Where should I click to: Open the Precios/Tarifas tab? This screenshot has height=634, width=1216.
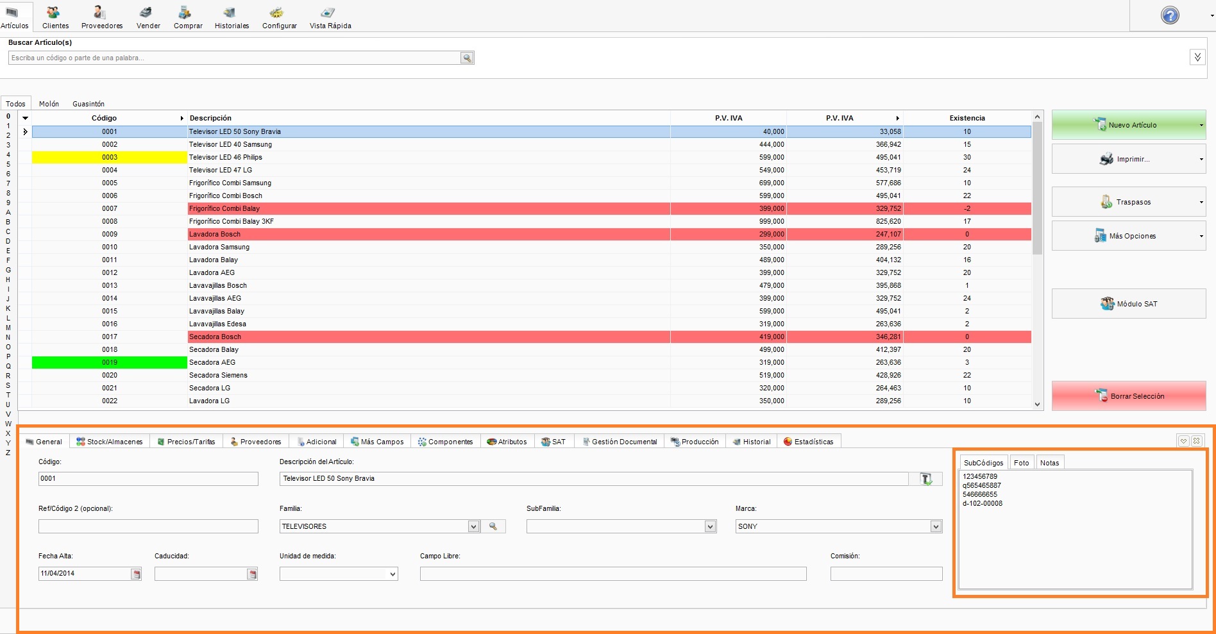[187, 442]
